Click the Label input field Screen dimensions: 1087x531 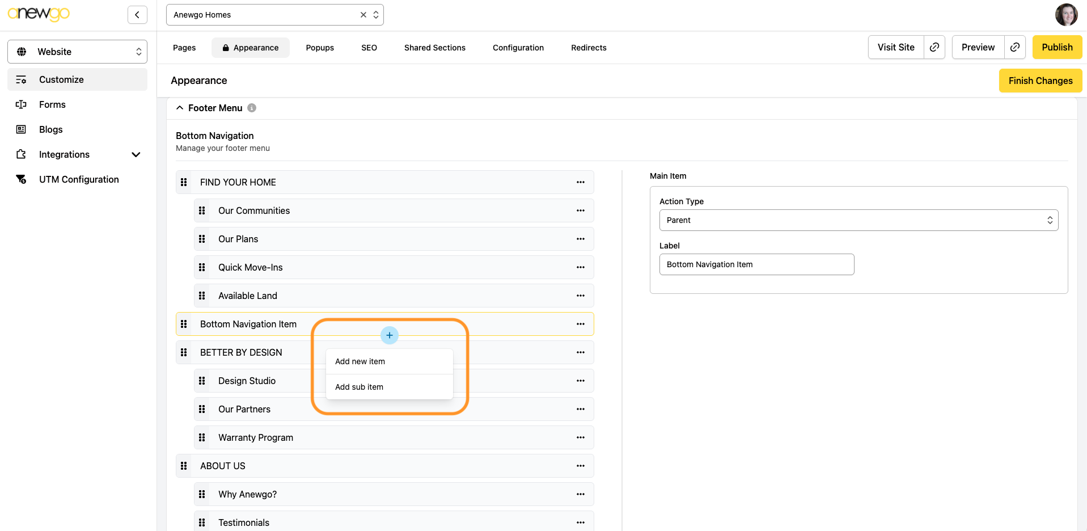[x=756, y=264]
